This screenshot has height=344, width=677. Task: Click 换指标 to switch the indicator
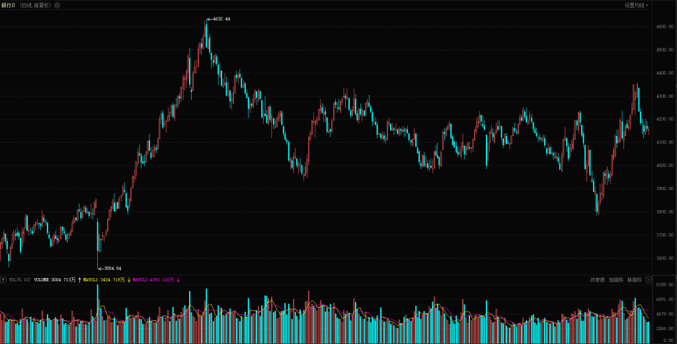coord(635,280)
